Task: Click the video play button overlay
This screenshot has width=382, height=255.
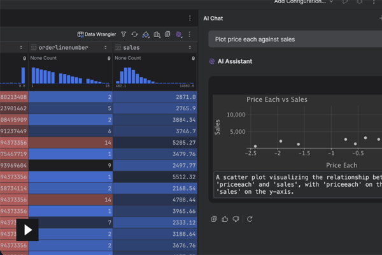Action: (x=27, y=230)
